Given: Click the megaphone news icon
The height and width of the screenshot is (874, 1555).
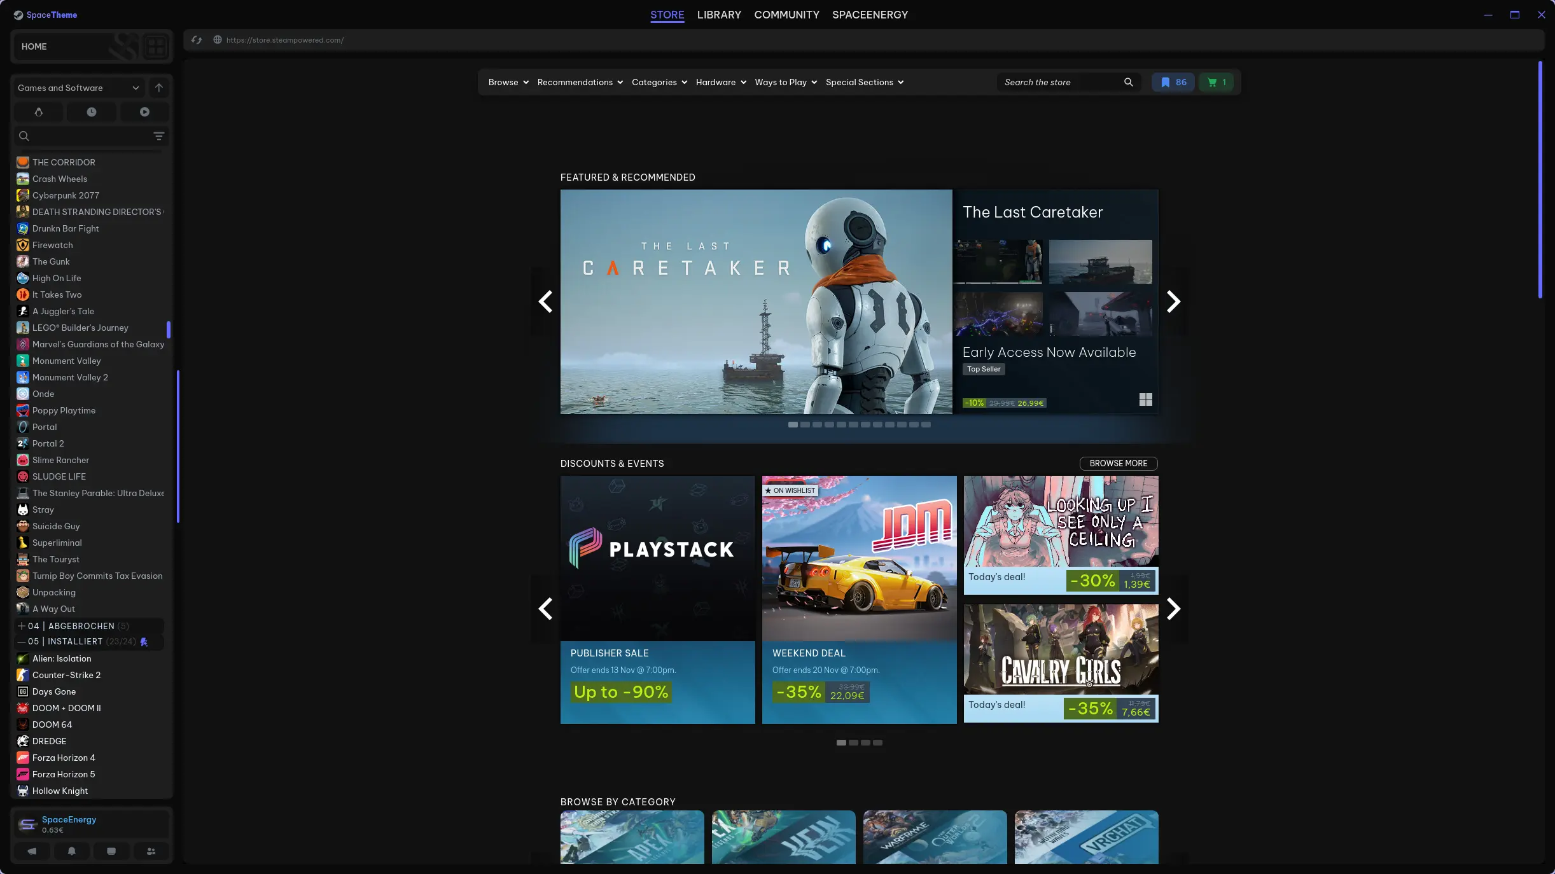Looking at the screenshot, I should pyautogui.click(x=32, y=851).
